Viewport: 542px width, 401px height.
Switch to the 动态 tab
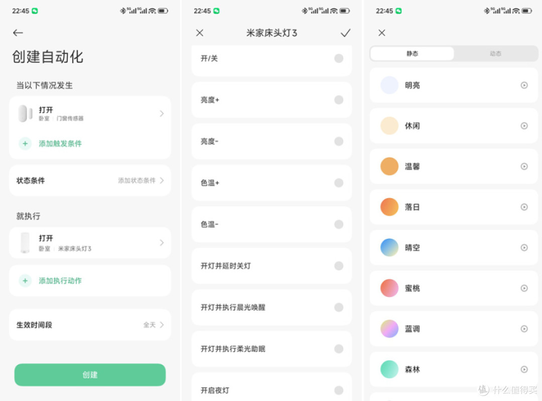[x=495, y=54]
